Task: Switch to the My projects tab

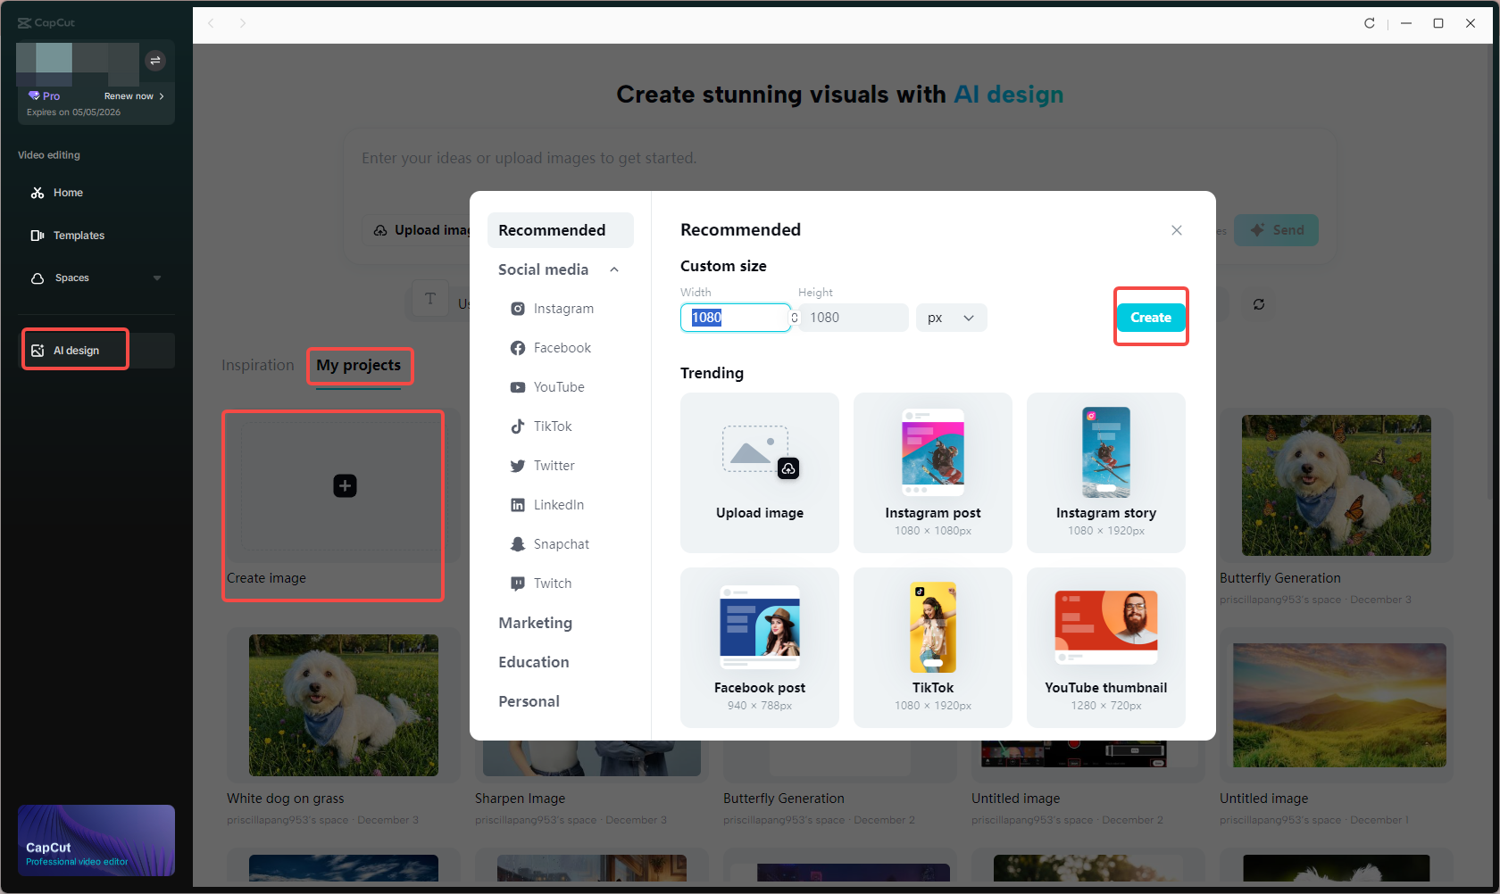Action: click(x=359, y=365)
